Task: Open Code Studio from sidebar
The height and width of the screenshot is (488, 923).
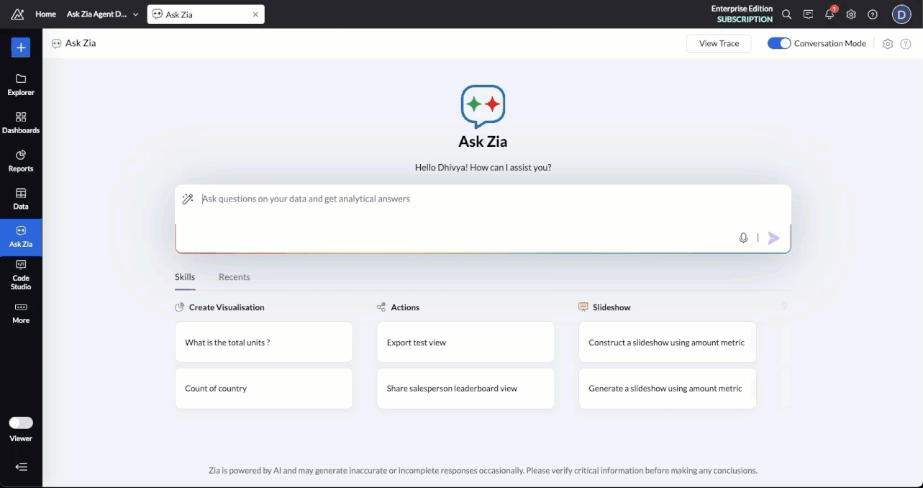Action: 21,274
